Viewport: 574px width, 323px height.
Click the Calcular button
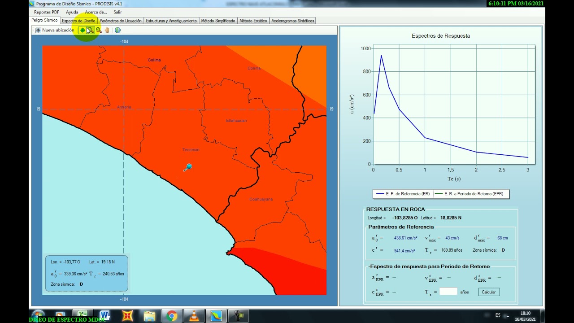point(489,292)
